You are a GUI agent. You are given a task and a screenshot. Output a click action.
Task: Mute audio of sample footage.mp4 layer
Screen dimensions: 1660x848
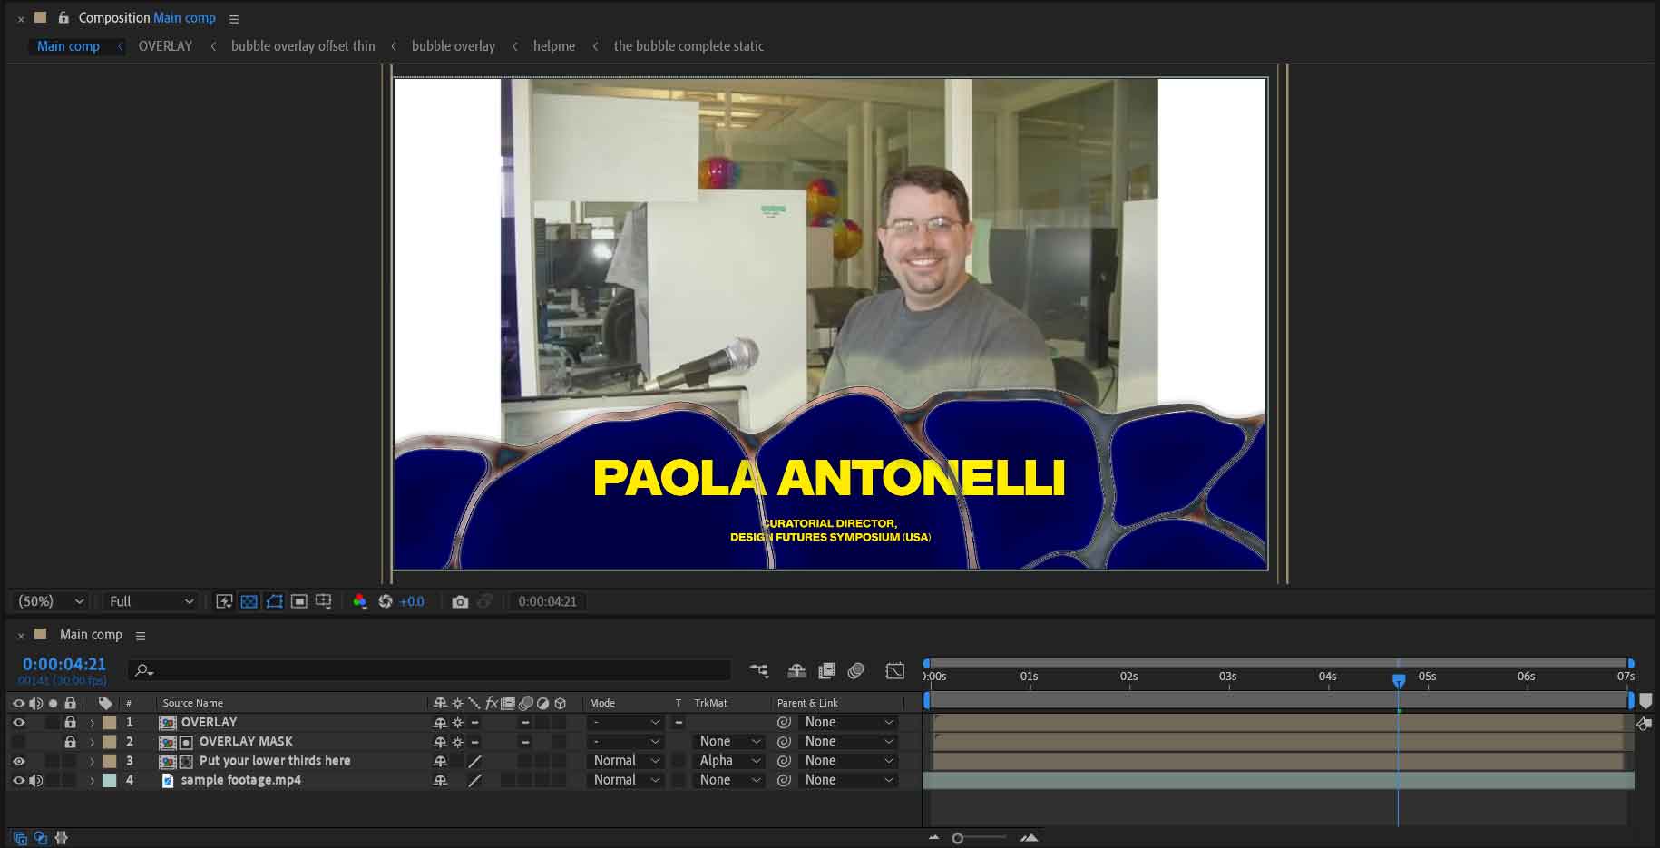[x=36, y=780]
